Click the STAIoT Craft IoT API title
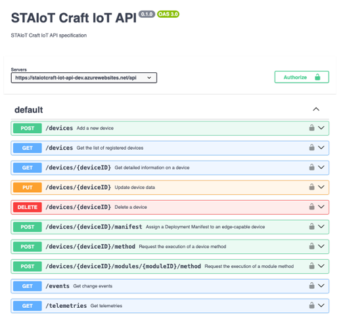345x317 pixels. click(x=74, y=18)
